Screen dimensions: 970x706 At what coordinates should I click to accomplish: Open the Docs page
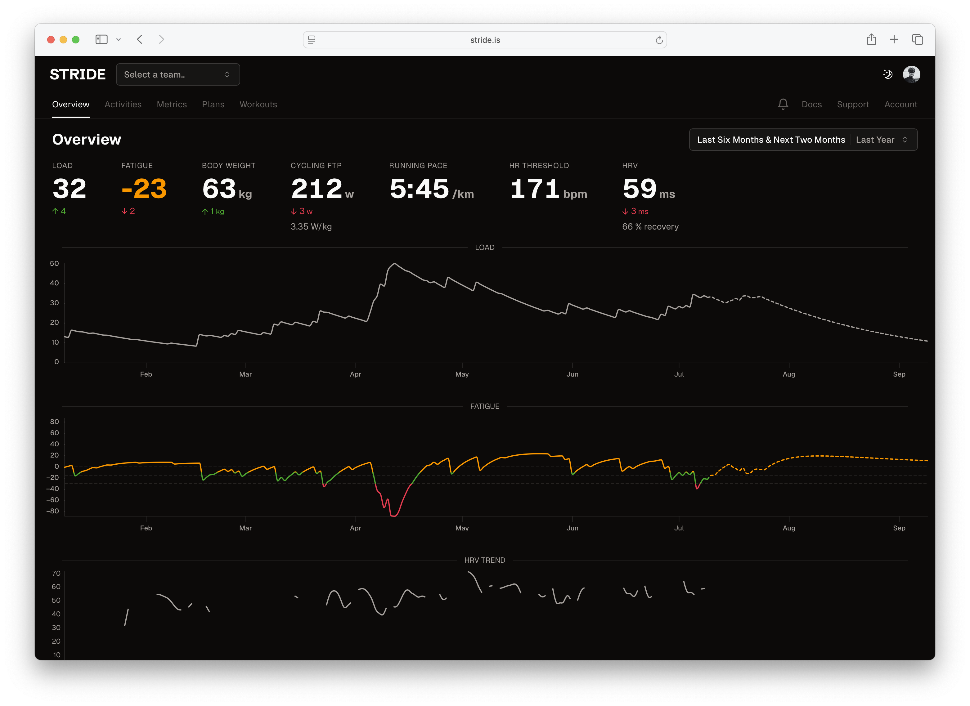click(x=811, y=104)
